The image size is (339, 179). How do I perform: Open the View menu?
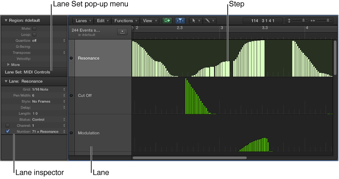(150, 21)
